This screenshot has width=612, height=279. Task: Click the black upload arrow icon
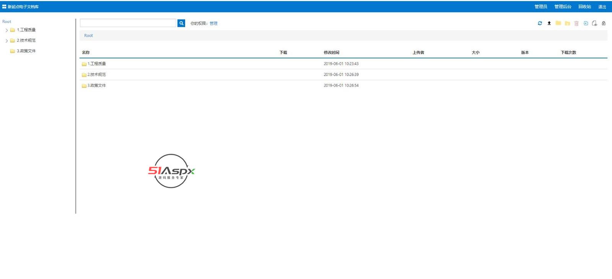tap(549, 23)
